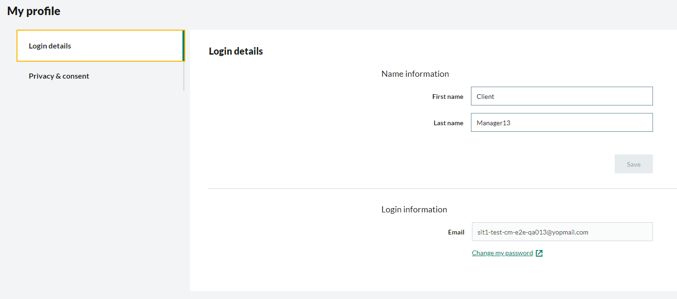677x299 pixels.
Task: Click into the Last name input field
Action: pos(561,122)
